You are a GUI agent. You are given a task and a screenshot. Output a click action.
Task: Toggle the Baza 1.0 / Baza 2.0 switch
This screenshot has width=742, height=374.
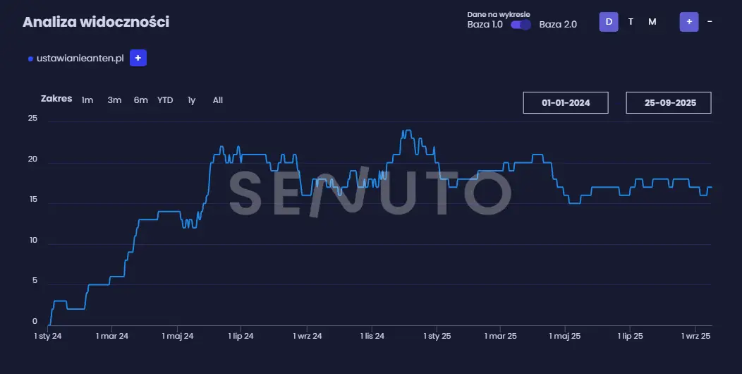(x=521, y=25)
